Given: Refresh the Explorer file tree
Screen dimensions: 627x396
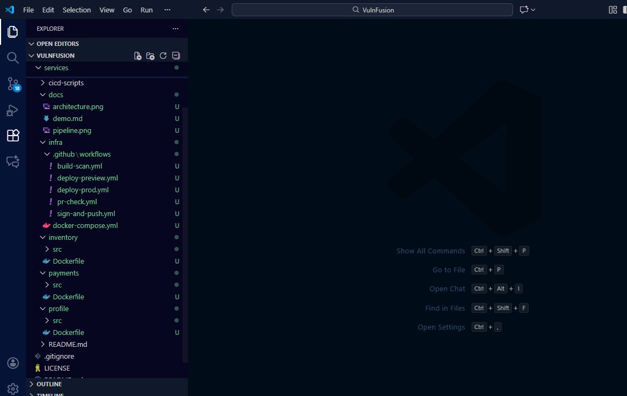Looking at the screenshot, I should click(163, 56).
